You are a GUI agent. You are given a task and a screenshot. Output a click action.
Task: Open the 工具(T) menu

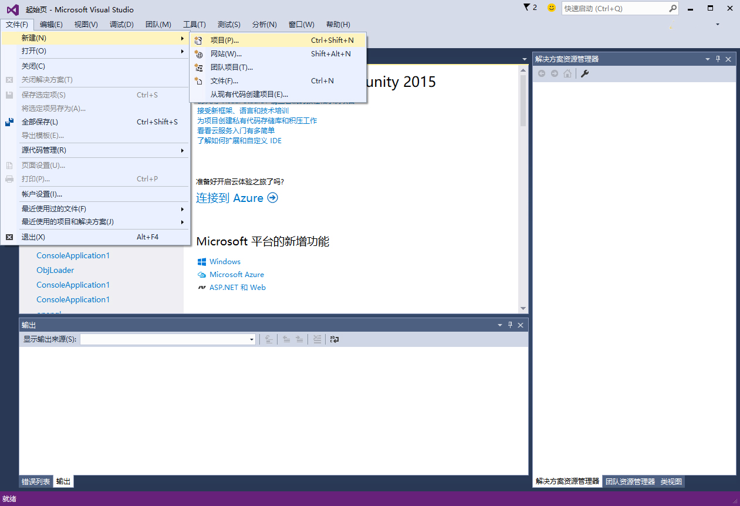pos(194,25)
